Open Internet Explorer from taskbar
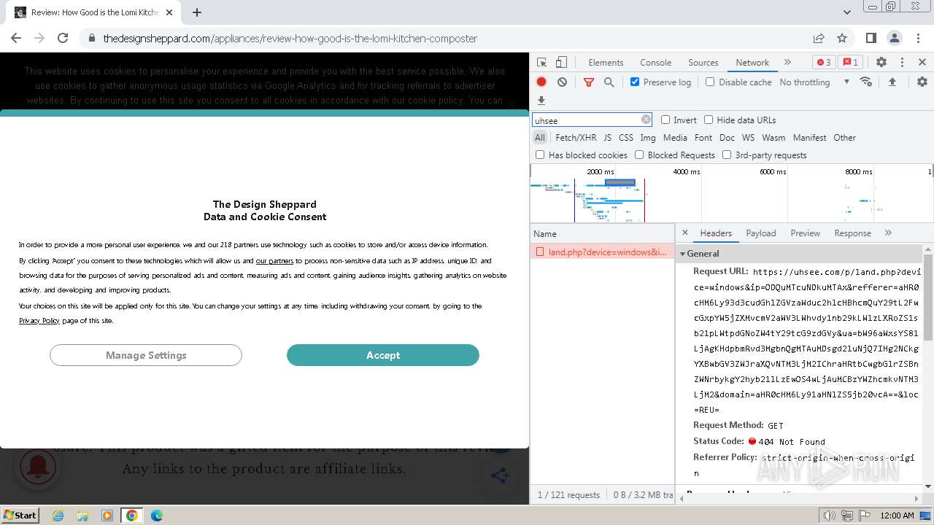The image size is (934, 525). [58, 516]
